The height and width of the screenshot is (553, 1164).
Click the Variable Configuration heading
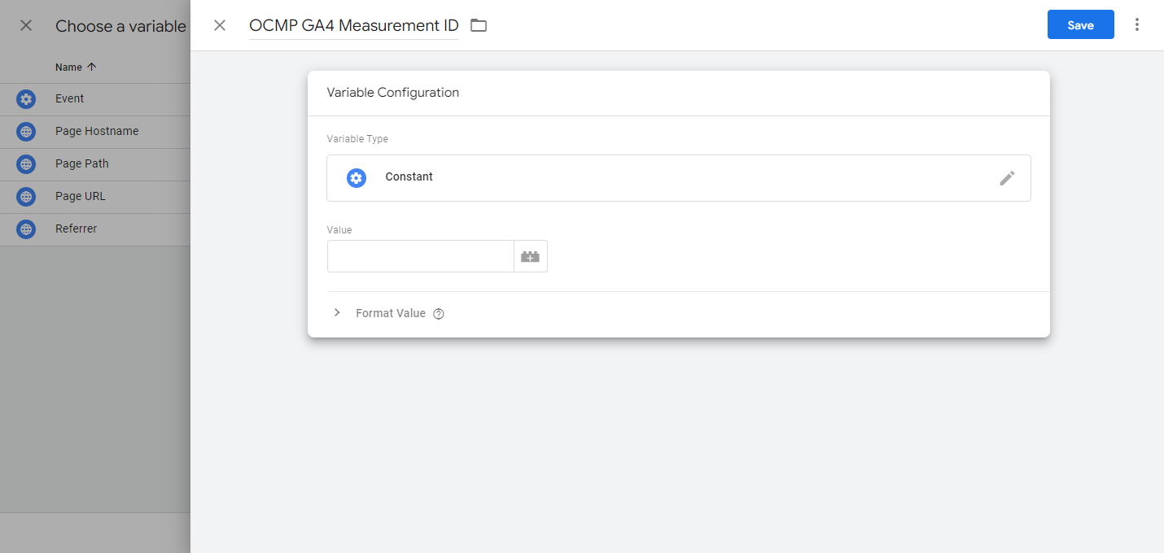tap(393, 93)
